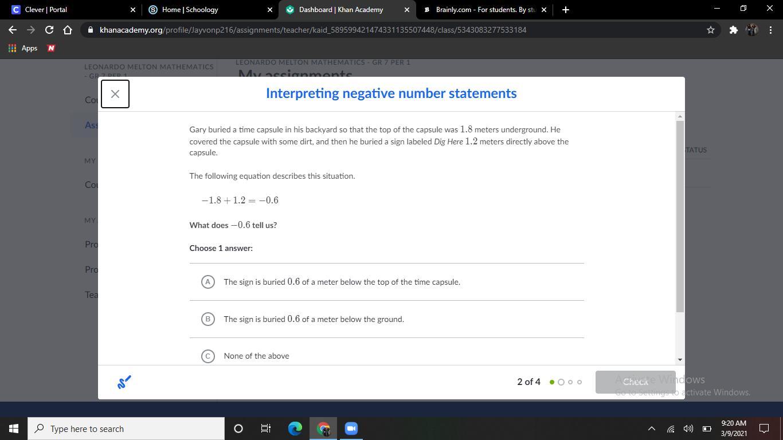Image resolution: width=783 pixels, height=440 pixels.
Task: Select the Dashboard Khan Academy tab
Action: [x=347, y=10]
